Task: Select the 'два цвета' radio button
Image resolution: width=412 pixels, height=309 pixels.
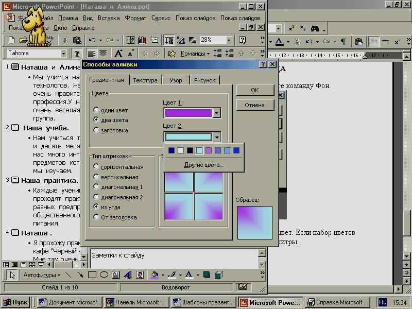Action: (96, 119)
